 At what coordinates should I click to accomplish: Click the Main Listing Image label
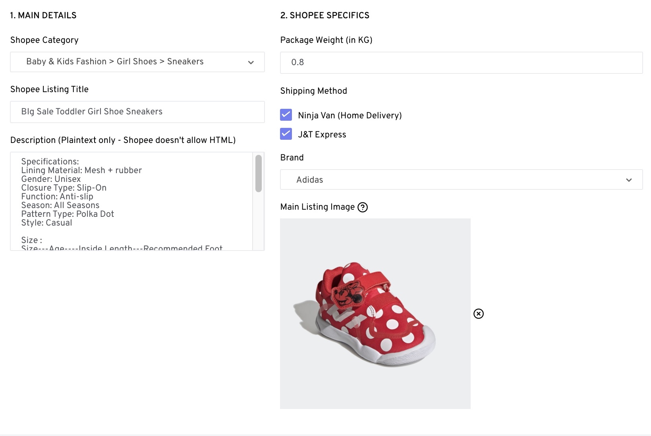317,207
